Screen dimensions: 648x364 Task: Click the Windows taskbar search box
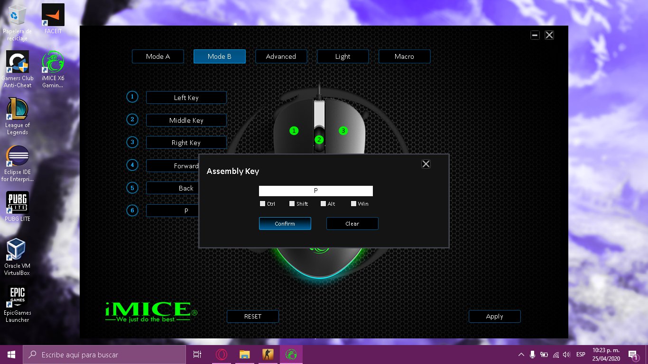(104, 355)
